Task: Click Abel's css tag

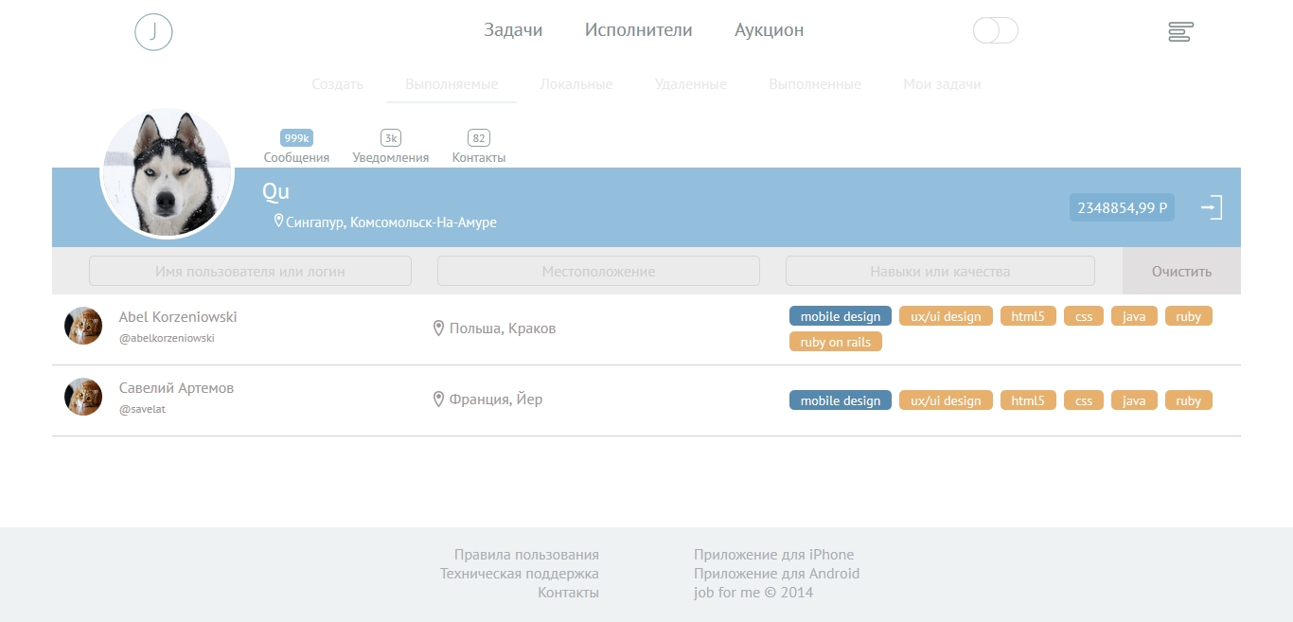Action: [x=1084, y=316]
